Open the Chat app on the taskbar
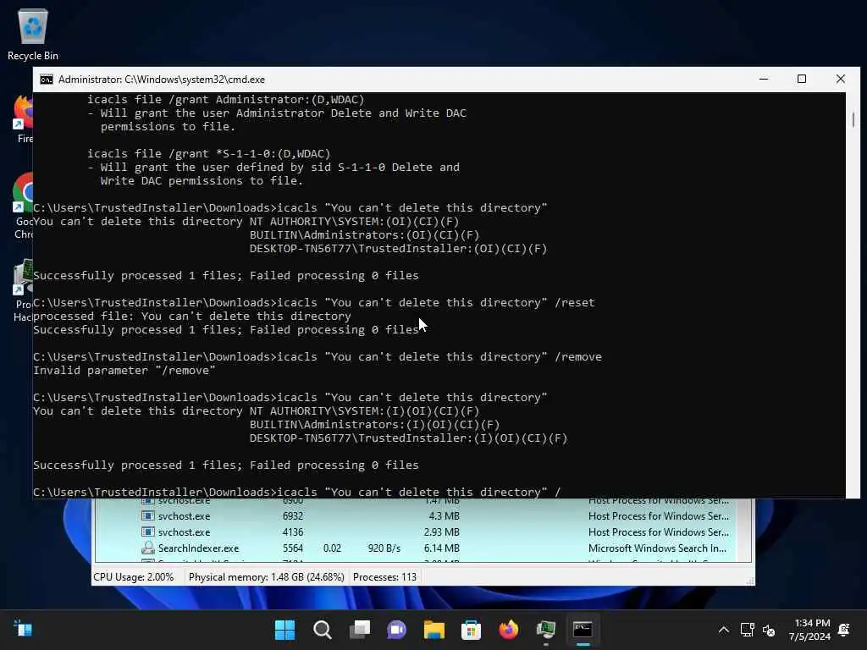Screen dimensions: 867x650 point(396,630)
